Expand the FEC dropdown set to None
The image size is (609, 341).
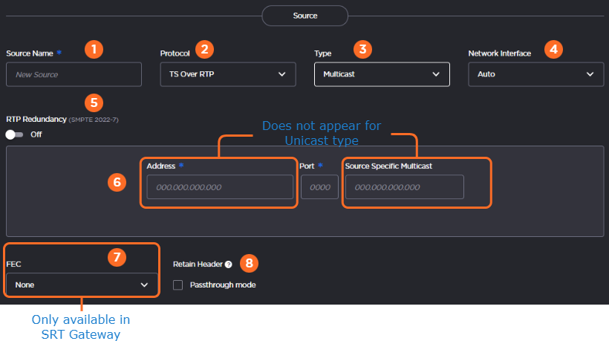82,285
